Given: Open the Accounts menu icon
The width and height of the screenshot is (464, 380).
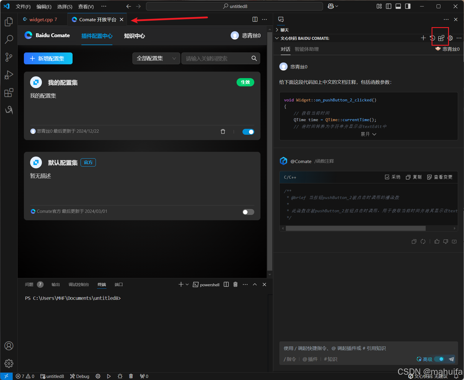Looking at the screenshot, I should (x=9, y=346).
